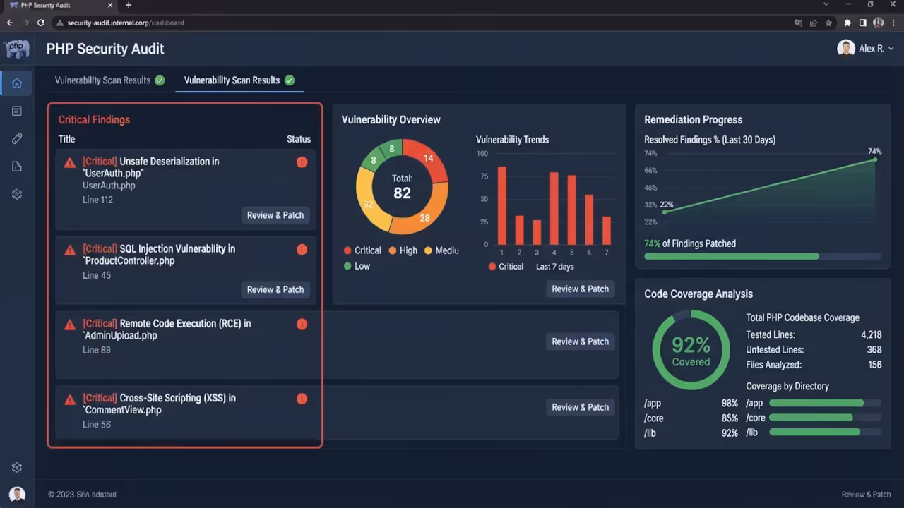
Task: Bookmark the page with the star icon
Action: click(828, 23)
